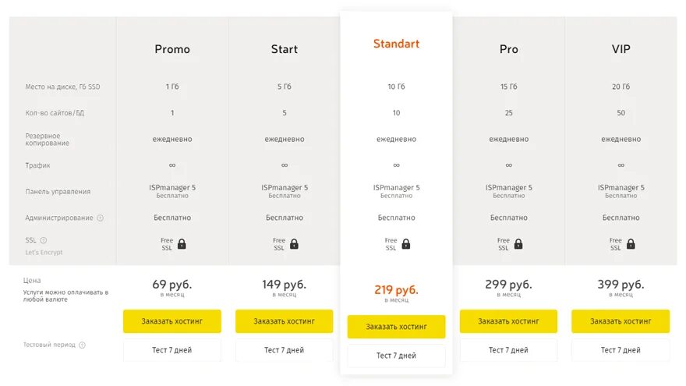Start 7-day test for Standart plan

396,356
